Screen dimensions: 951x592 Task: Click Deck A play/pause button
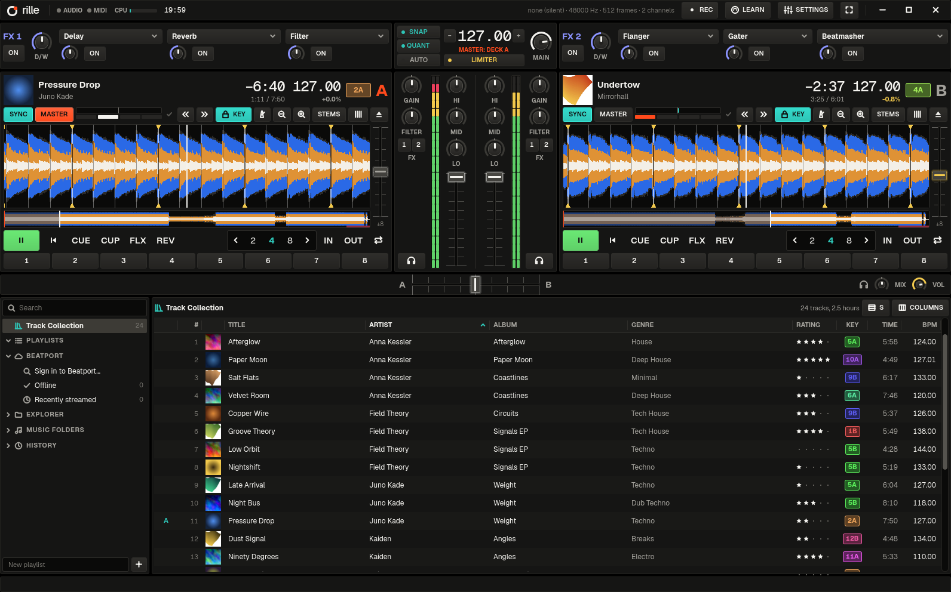(x=22, y=240)
